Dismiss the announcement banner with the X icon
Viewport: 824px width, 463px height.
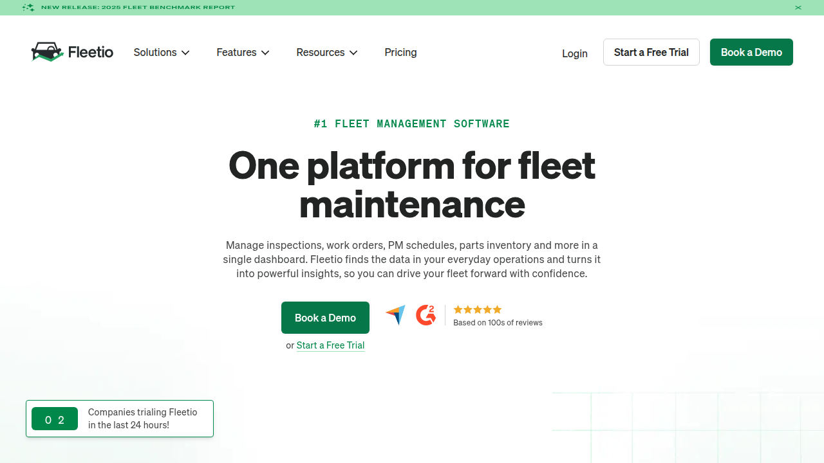coord(798,8)
